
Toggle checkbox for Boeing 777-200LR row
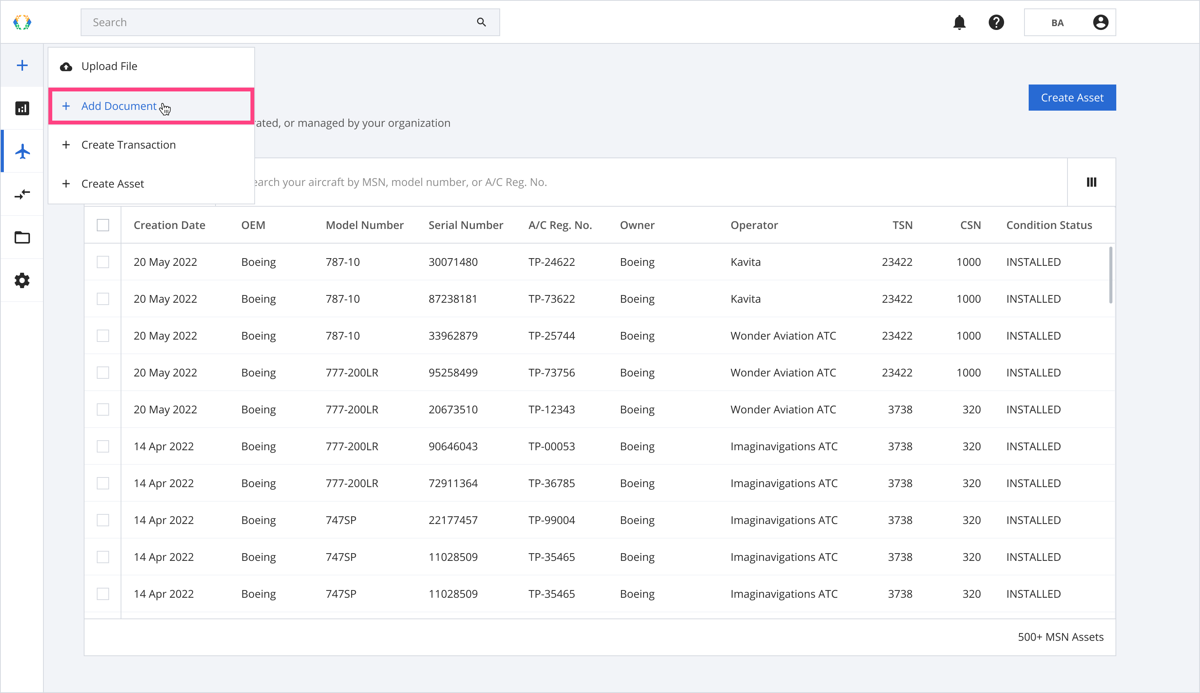pyautogui.click(x=103, y=372)
